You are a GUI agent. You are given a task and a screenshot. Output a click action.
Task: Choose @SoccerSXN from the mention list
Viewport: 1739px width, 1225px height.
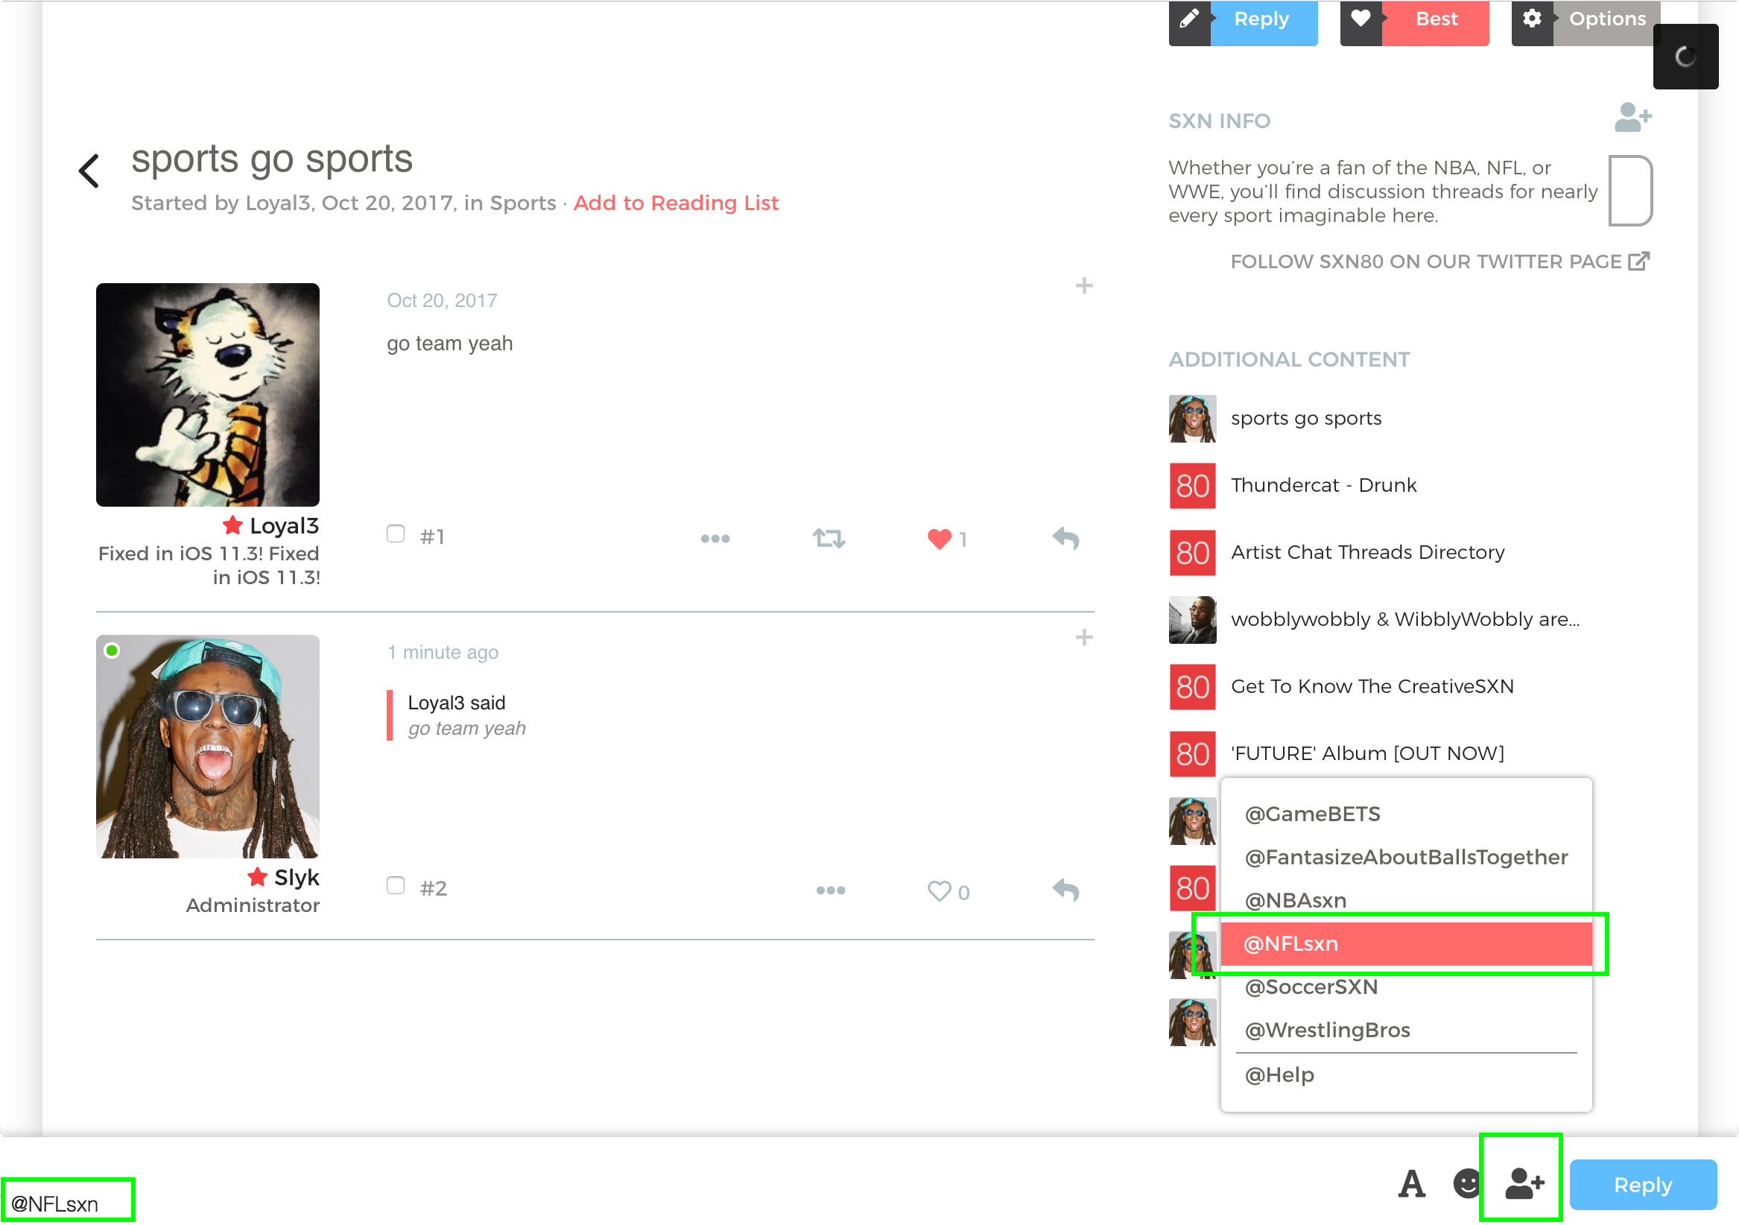click(x=1406, y=987)
